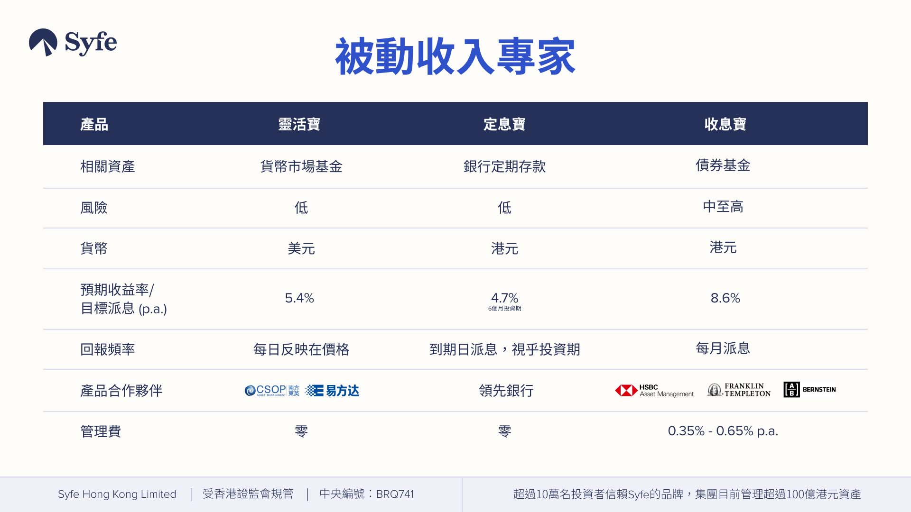Click the 管理費 row label

click(101, 432)
